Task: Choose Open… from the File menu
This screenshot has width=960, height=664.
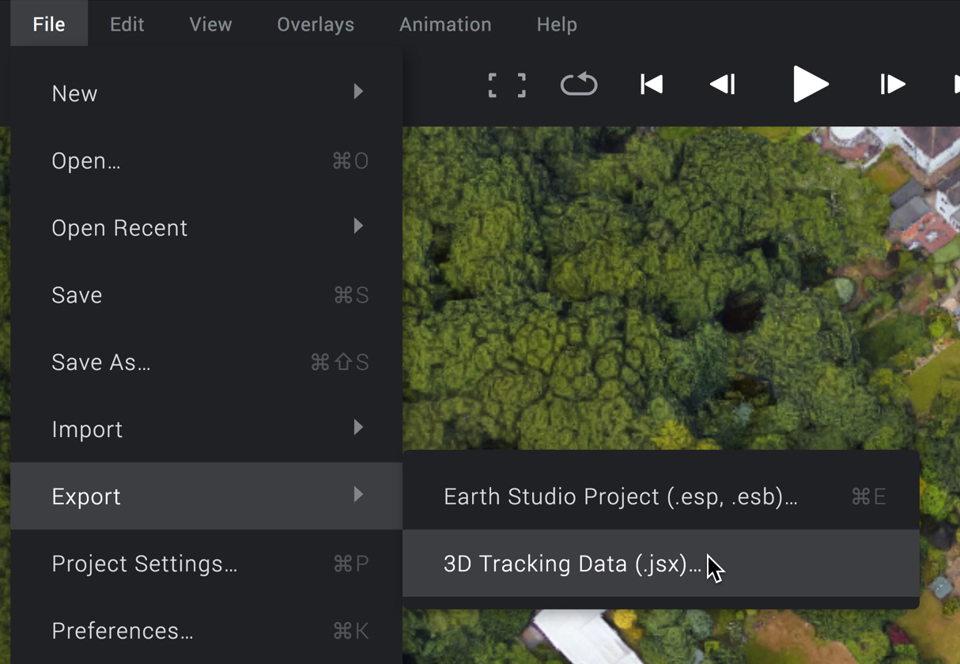Action: click(x=206, y=161)
